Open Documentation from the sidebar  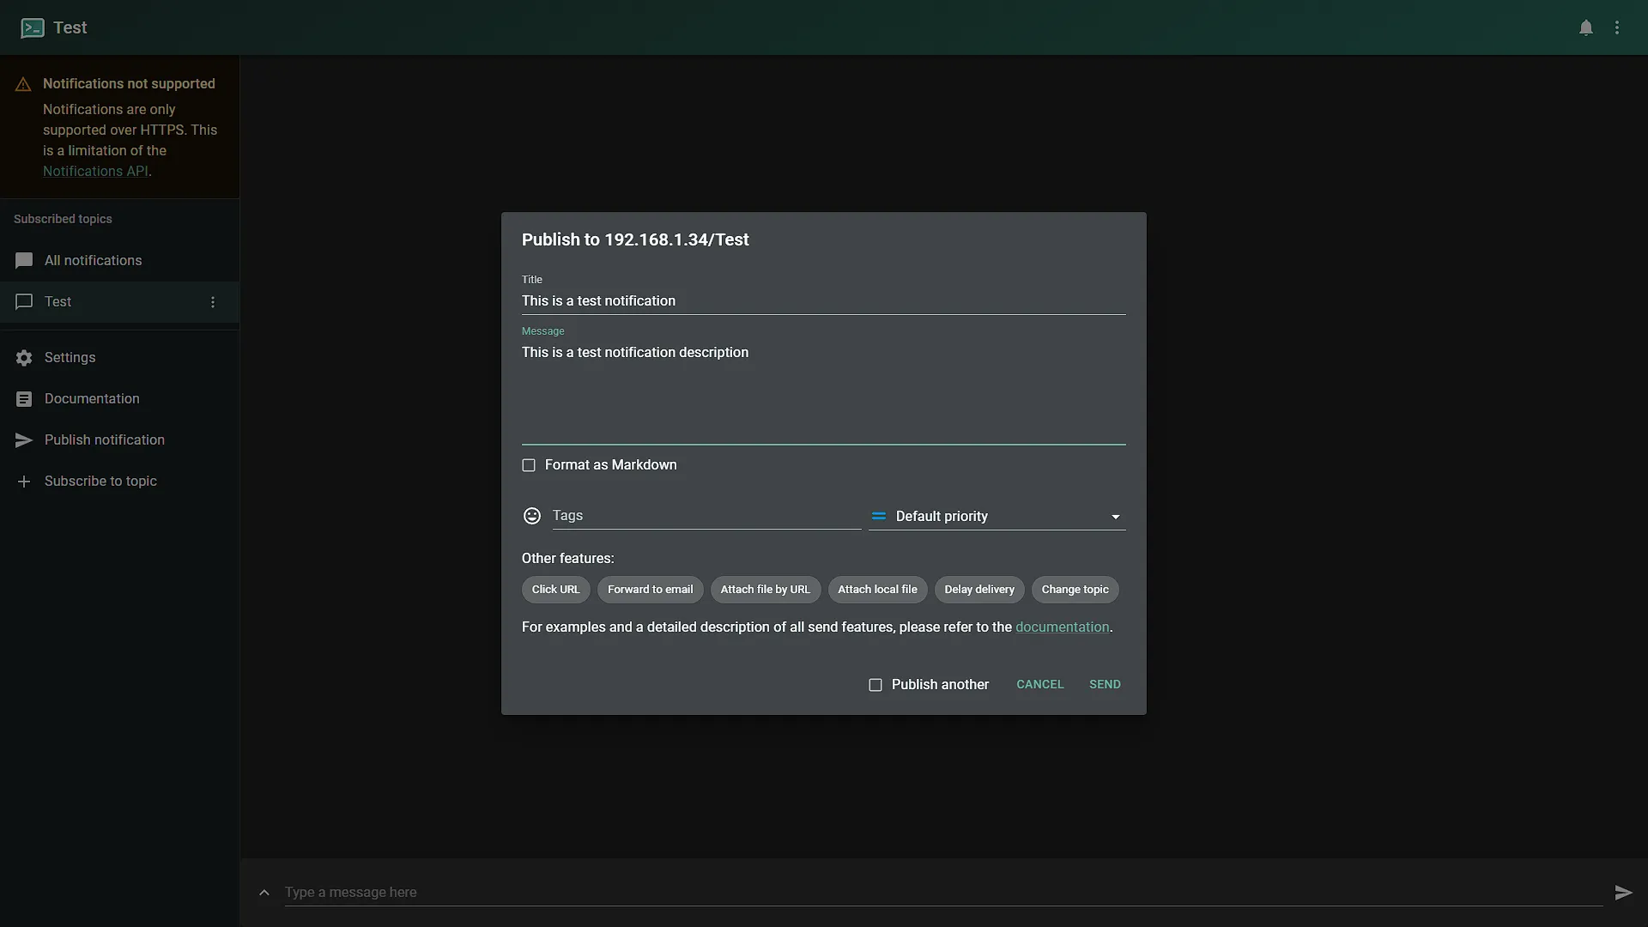(120, 399)
